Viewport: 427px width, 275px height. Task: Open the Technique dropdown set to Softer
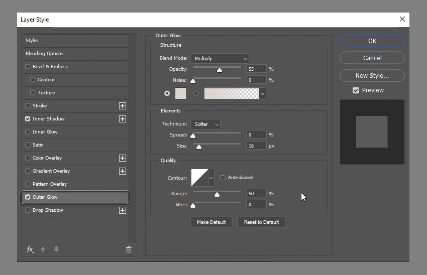[x=205, y=124]
